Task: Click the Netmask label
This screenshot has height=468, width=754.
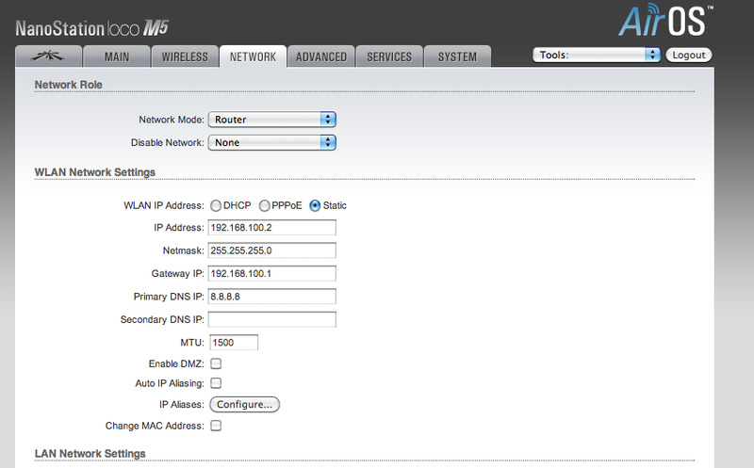Action: click(184, 250)
